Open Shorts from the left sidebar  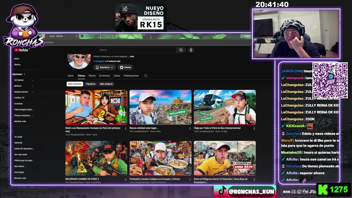click(17, 65)
